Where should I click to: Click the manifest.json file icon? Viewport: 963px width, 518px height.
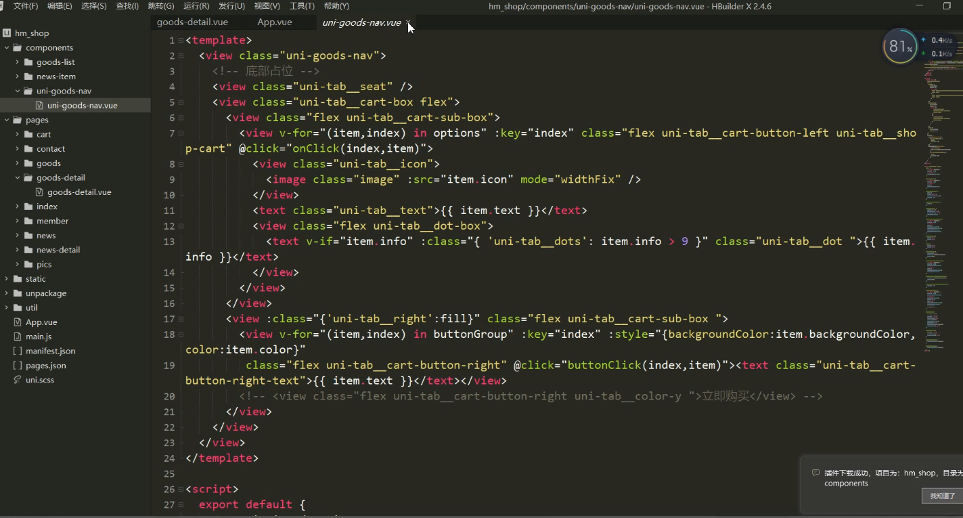coord(18,351)
